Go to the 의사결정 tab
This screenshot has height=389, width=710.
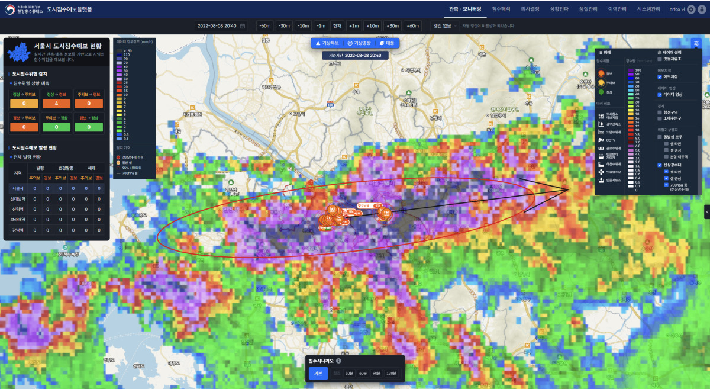click(530, 9)
